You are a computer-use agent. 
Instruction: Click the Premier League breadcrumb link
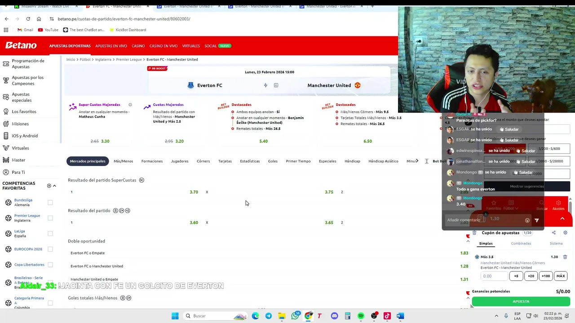tap(129, 59)
